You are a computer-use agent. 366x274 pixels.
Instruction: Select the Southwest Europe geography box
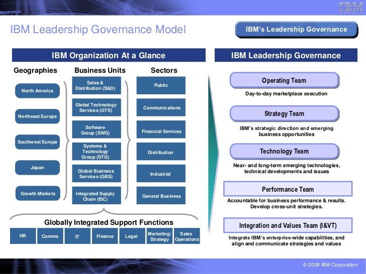37,142
